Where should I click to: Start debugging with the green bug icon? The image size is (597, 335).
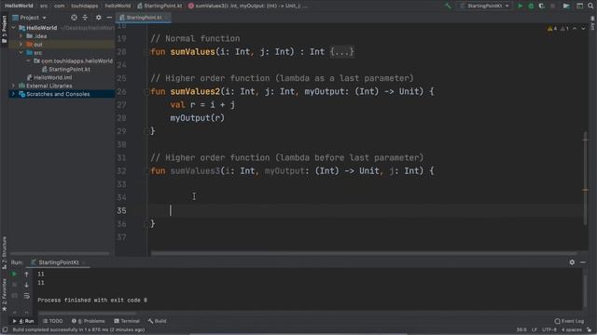pos(531,6)
